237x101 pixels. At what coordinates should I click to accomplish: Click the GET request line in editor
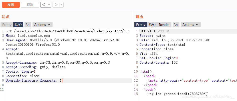[x=68, y=31]
